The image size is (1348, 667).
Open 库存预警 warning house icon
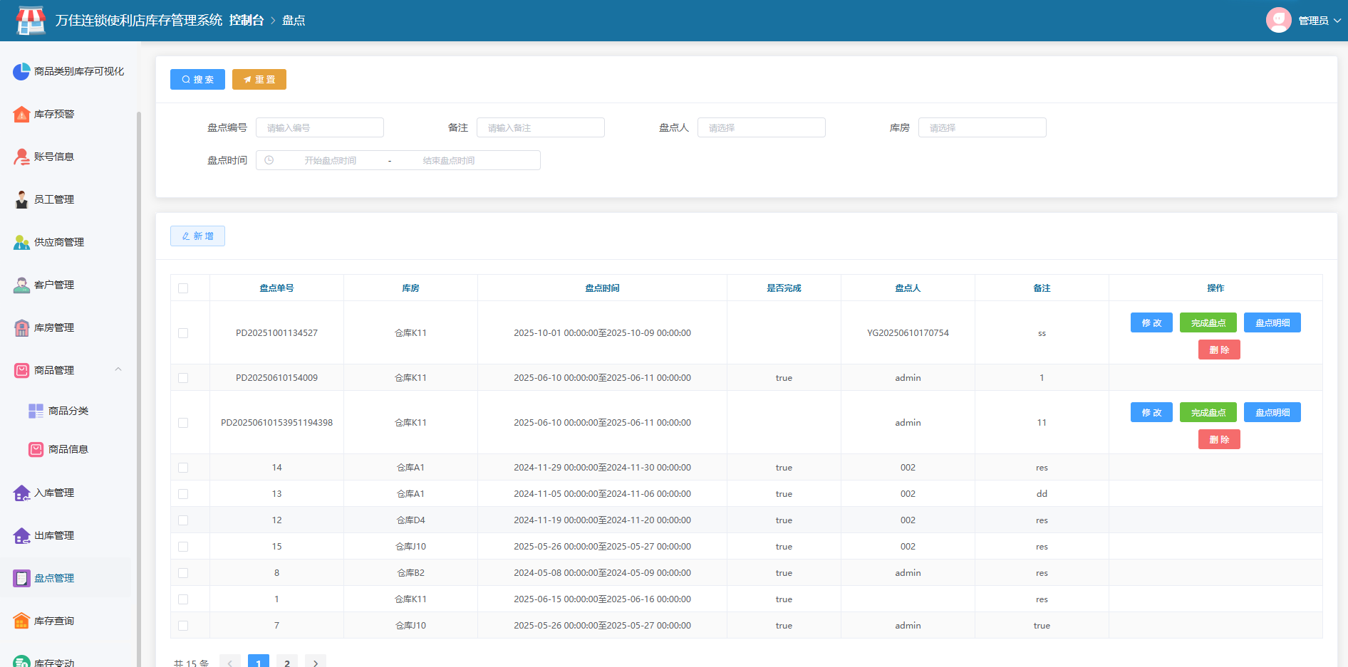(21, 114)
